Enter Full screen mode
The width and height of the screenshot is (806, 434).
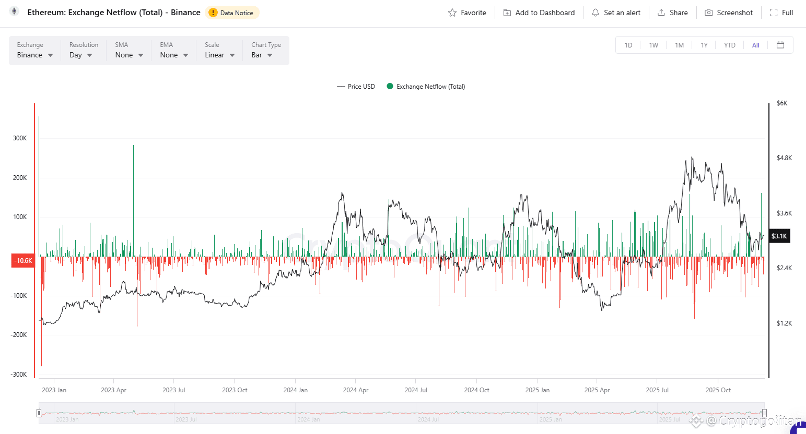781,13
